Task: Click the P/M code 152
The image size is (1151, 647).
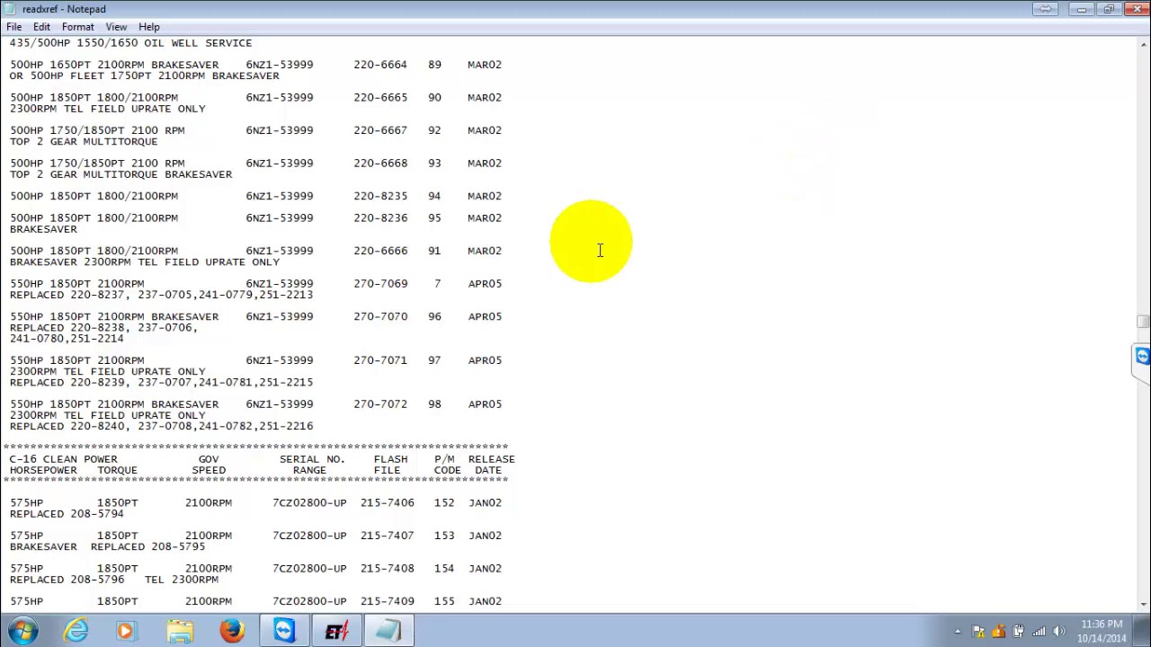Action: point(444,503)
